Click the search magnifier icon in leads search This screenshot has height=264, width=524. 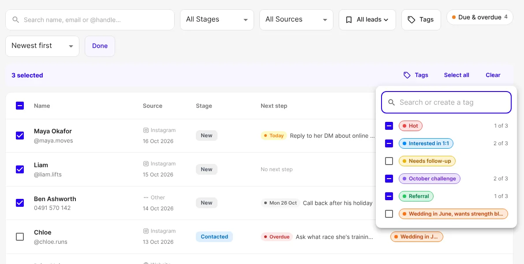(x=15, y=20)
